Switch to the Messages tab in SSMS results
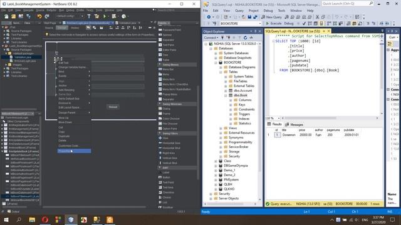401x225 pixels. (294, 124)
